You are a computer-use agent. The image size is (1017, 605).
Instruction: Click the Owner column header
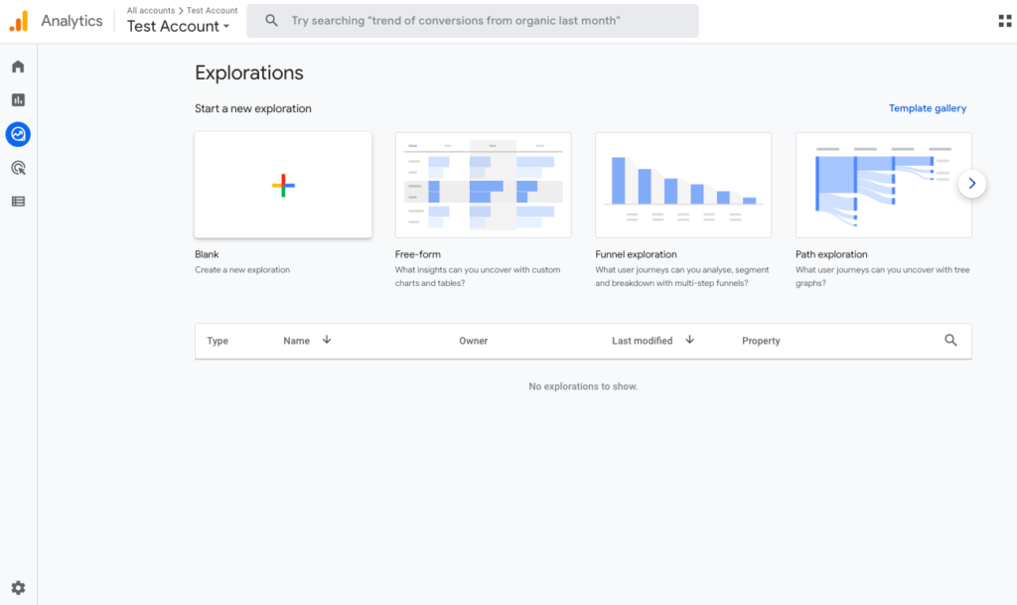474,341
